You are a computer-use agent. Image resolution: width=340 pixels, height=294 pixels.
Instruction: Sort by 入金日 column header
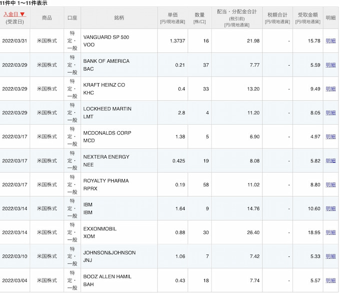[14, 14]
